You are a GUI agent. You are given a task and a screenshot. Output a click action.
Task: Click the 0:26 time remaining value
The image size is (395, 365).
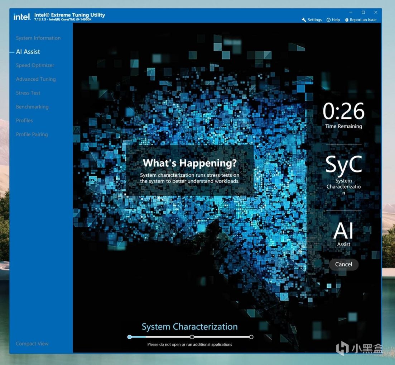tap(343, 111)
